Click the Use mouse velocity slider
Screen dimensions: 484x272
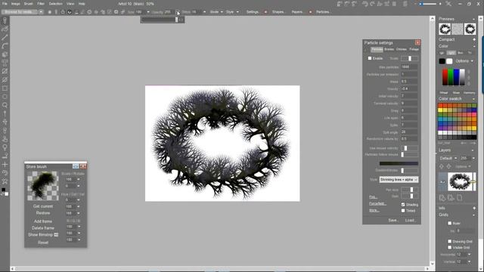click(410, 148)
